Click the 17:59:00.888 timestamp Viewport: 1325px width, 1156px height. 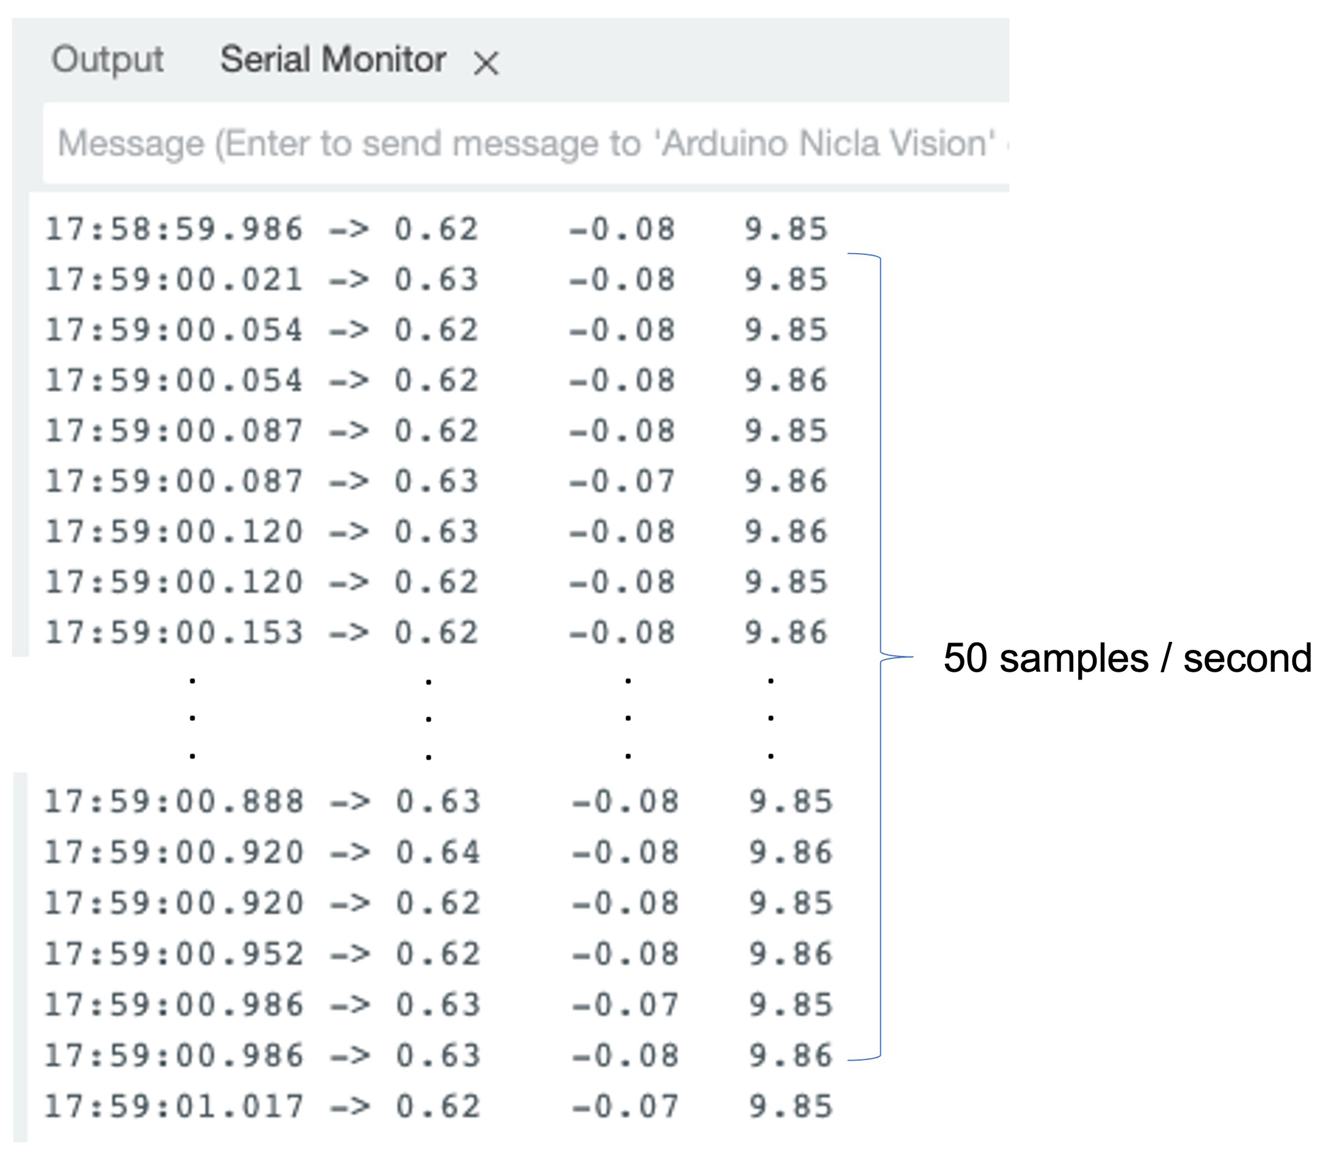pyautogui.click(x=174, y=803)
